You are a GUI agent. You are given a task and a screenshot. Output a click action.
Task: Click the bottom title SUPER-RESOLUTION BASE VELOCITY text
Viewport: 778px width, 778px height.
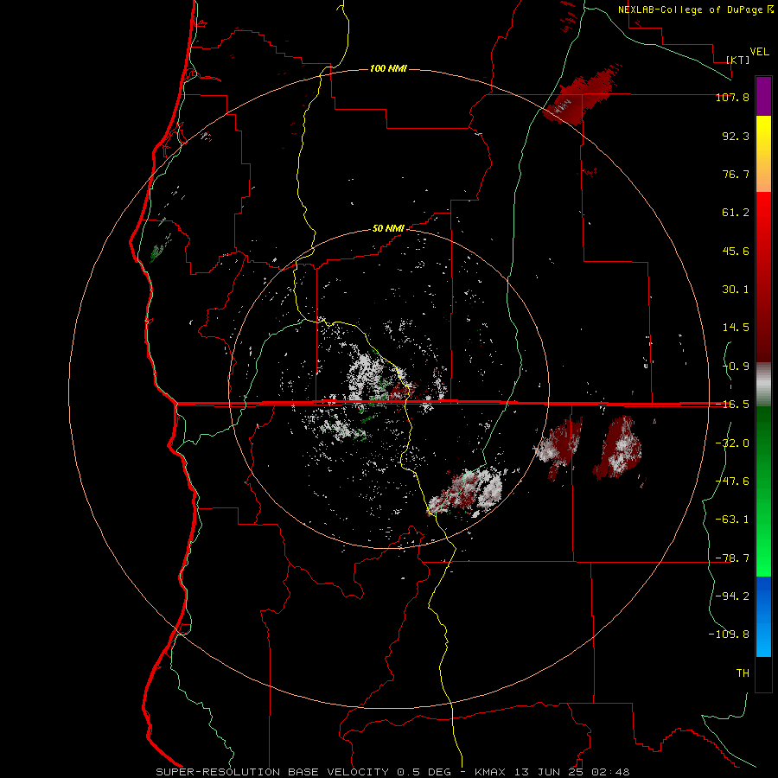coord(272,772)
